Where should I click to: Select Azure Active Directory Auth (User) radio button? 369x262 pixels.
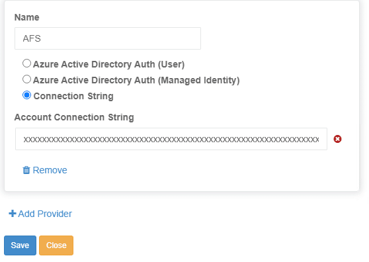click(x=26, y=64)
